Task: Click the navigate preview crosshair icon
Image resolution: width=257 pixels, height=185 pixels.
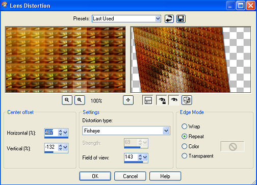Action: (128, 100)
